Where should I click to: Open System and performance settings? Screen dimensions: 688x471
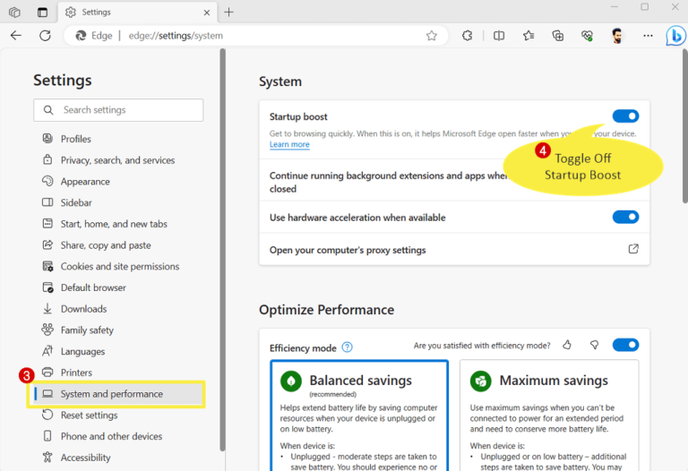pyautogui.click(x=112, y=394)
